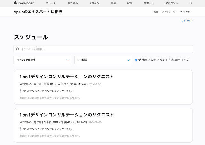Click UTC+09:00 label on October 23 event
The width and height of the screenshot is (205, 145).
click(94, 122)
